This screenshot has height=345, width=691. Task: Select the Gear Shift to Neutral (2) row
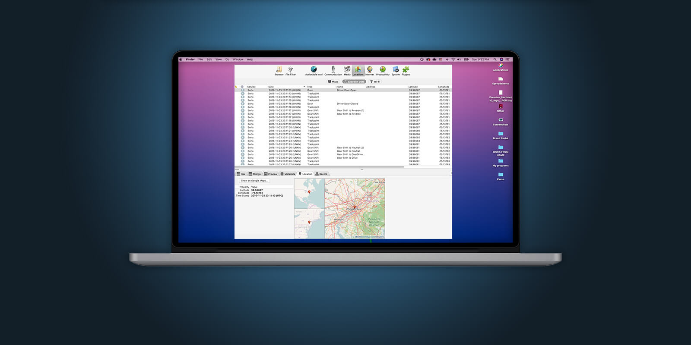tap(343, 147)
